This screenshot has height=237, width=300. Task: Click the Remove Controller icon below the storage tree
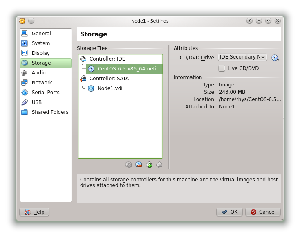tap(139, 165)
